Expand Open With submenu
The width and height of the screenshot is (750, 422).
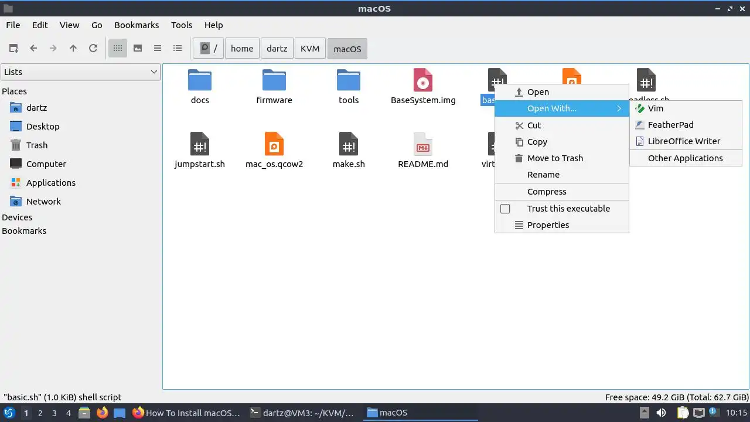[562, 108]
